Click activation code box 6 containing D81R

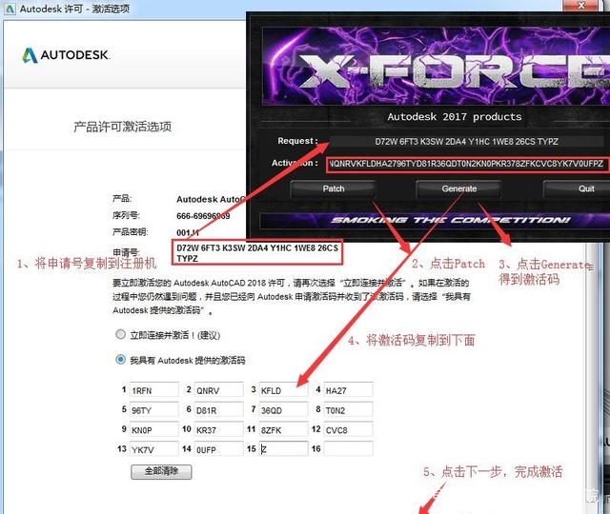[x=218, y=410]
